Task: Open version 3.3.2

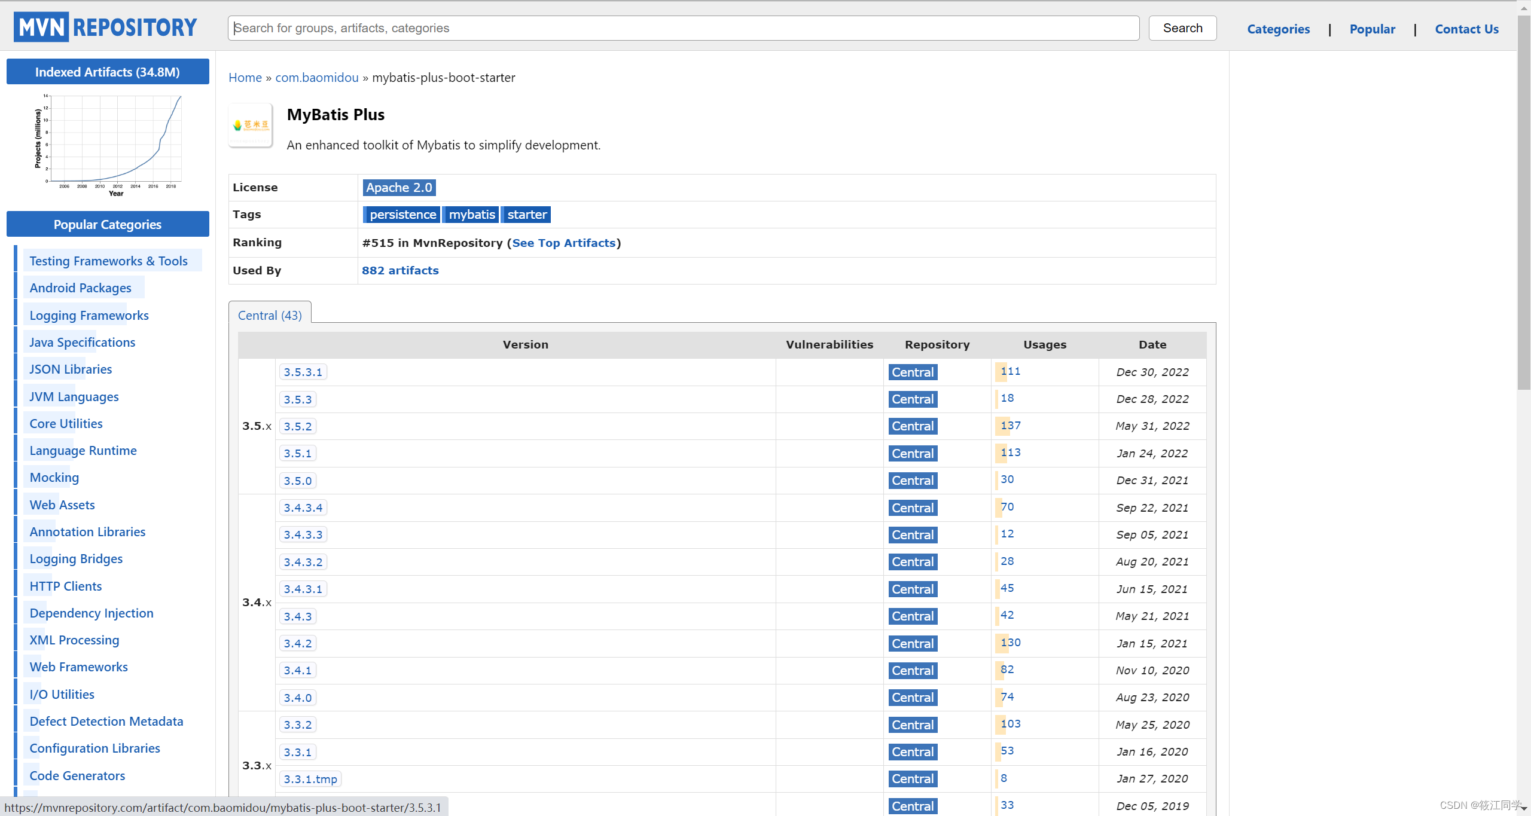Action: [298, 725]
